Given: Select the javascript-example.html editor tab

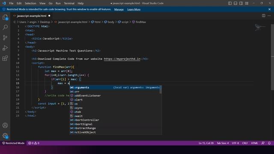Looking at the screenshot, I should (x=31, y=16).
